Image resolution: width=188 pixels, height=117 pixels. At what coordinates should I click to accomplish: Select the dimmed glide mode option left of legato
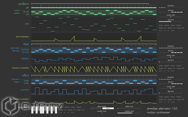(x=96, y=108)
